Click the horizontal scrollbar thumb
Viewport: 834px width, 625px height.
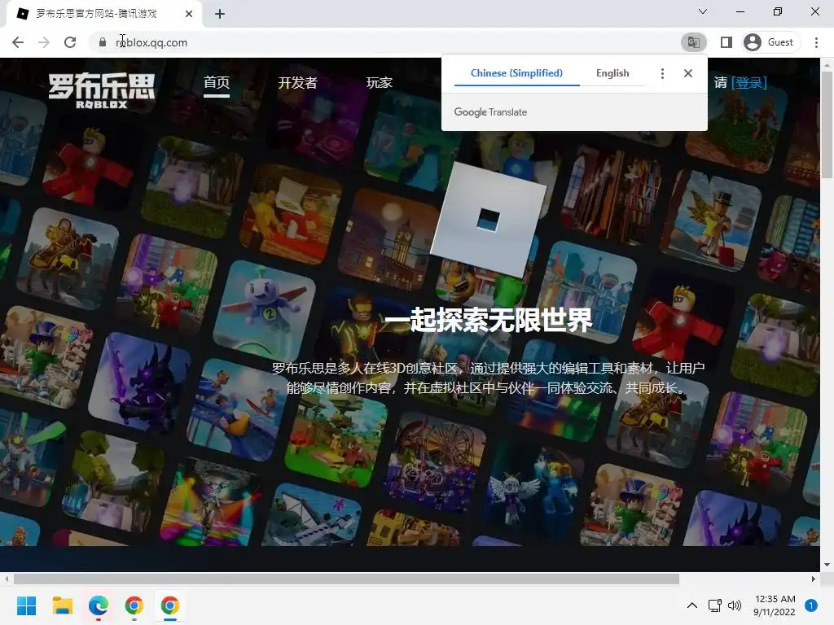tap(345, 579)
